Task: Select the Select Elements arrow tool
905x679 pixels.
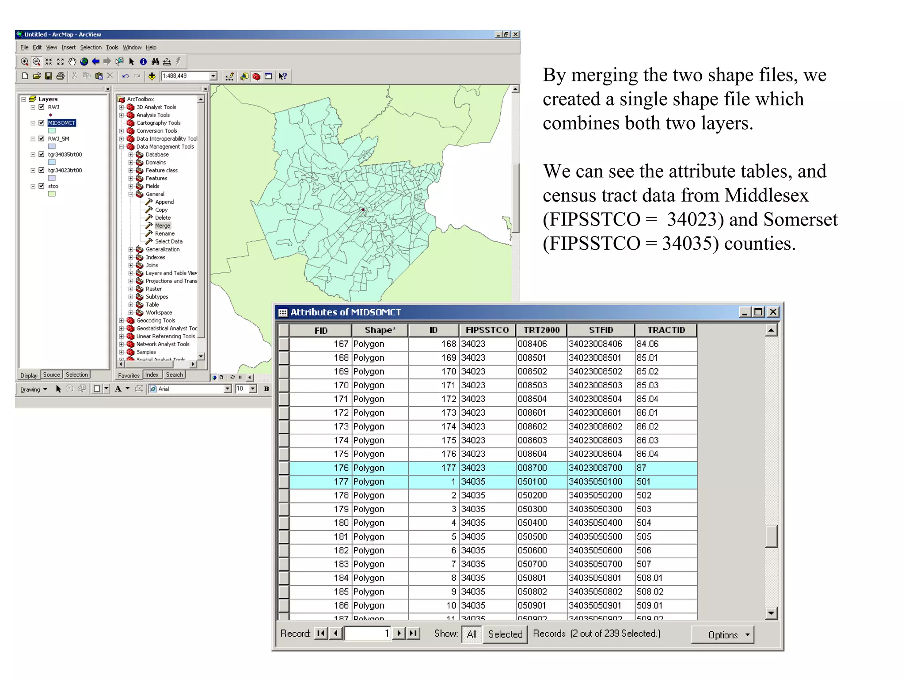Action: [131, 61]
